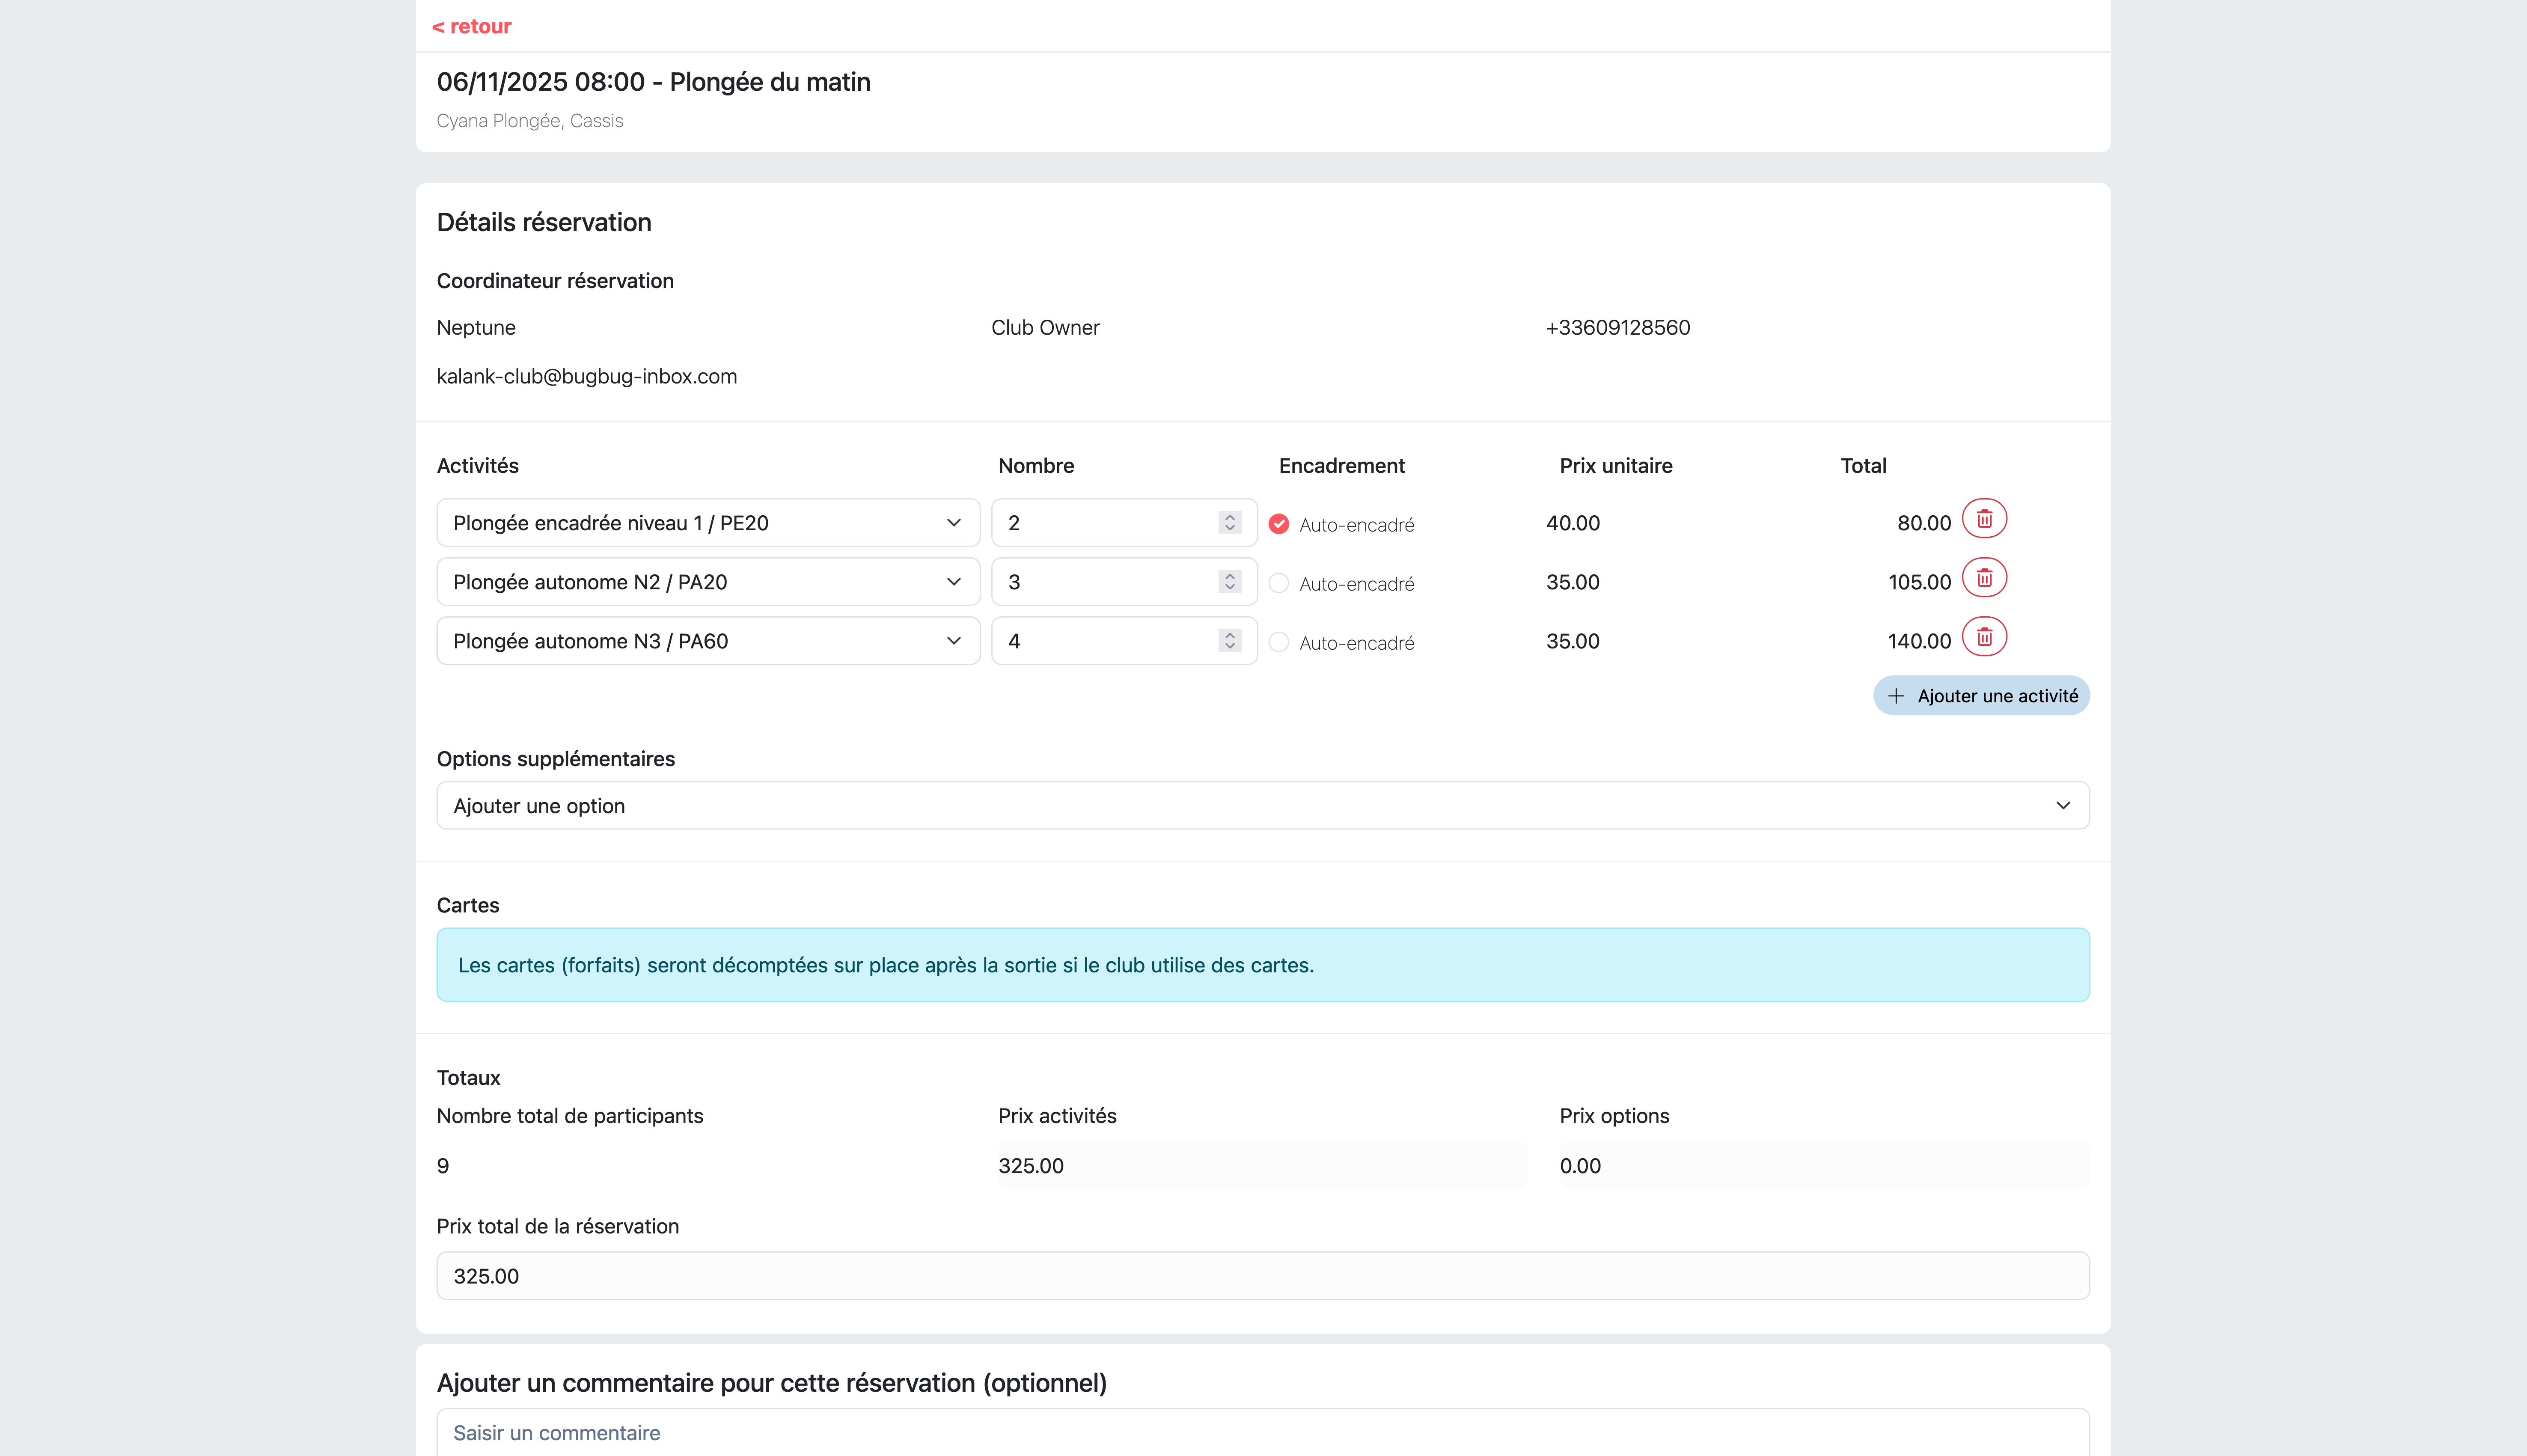Viewport: 2527px width, 1456px height.
Task: Focus the Nombre field for PE20 row
Action: tap(1124, 523)
